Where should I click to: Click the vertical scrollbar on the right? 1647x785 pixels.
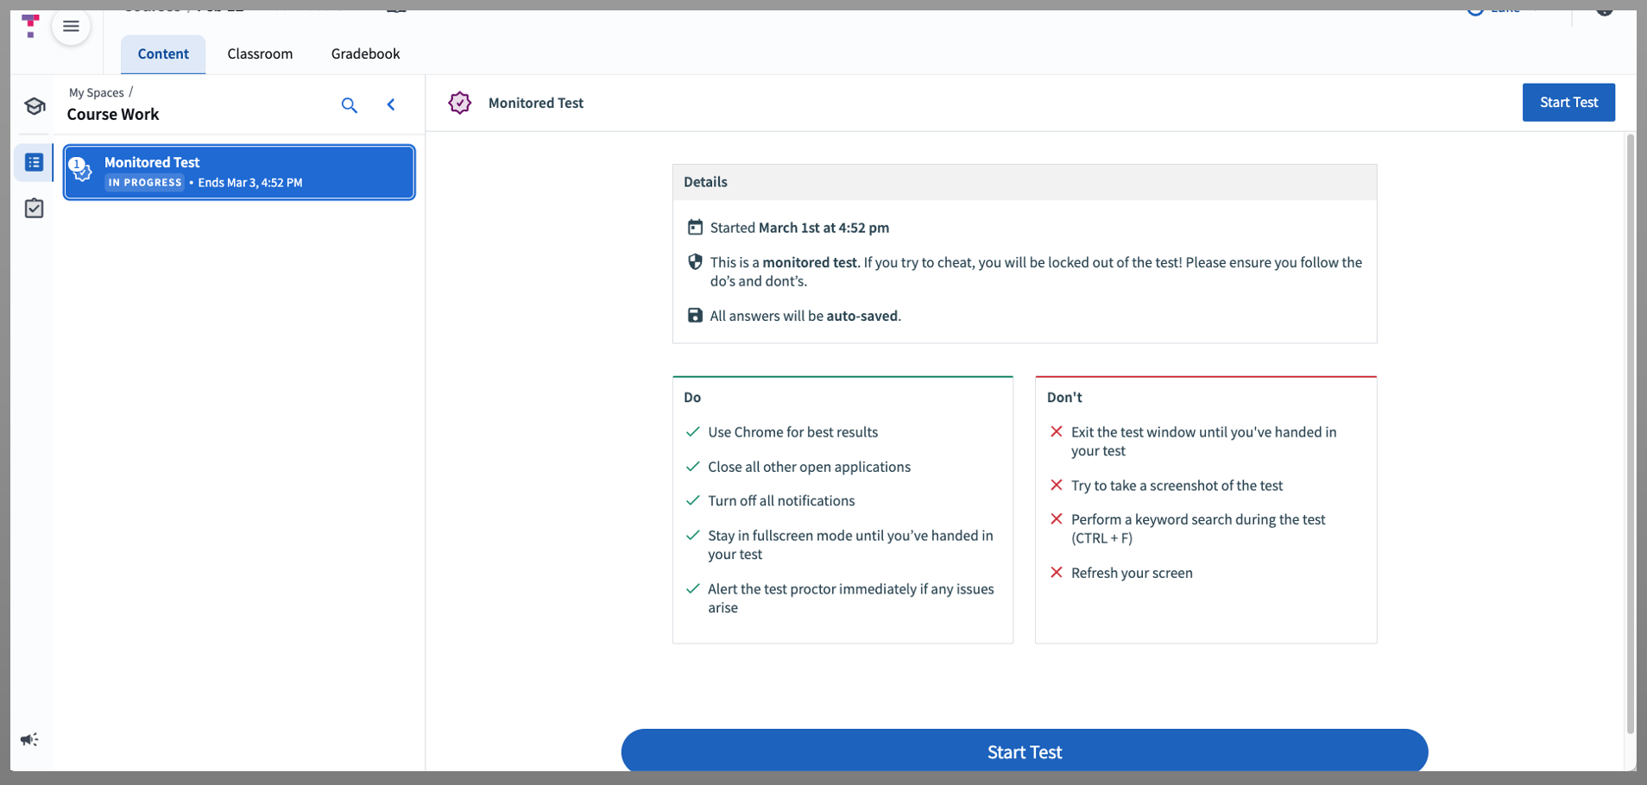(x=1630, y=431)
